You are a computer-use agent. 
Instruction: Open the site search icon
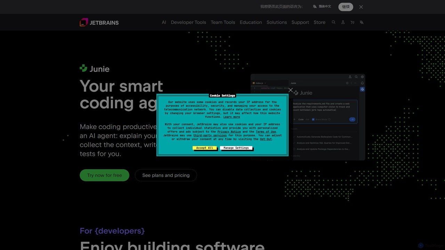(x=333, y=22)
